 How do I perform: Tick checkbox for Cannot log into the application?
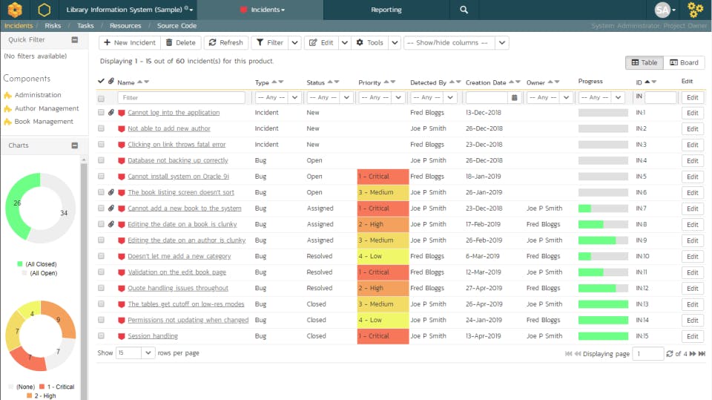tap(102, 113)
